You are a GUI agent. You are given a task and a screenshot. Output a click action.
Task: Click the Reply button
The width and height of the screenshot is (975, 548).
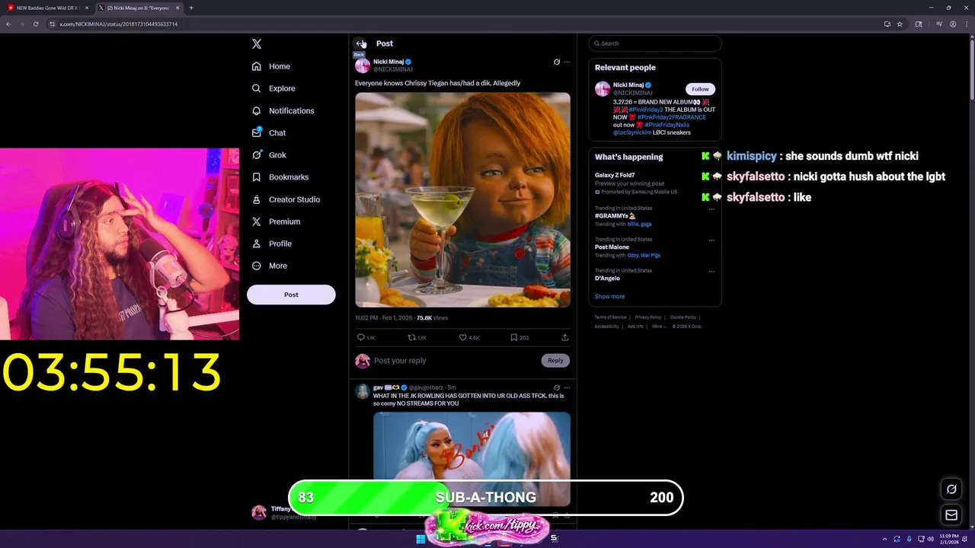[x=555, y=361]
